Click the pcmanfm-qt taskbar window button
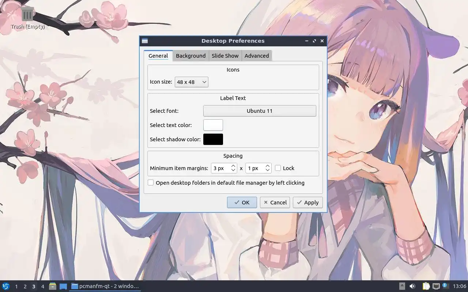The image size is (468, 292). [105, 286]
